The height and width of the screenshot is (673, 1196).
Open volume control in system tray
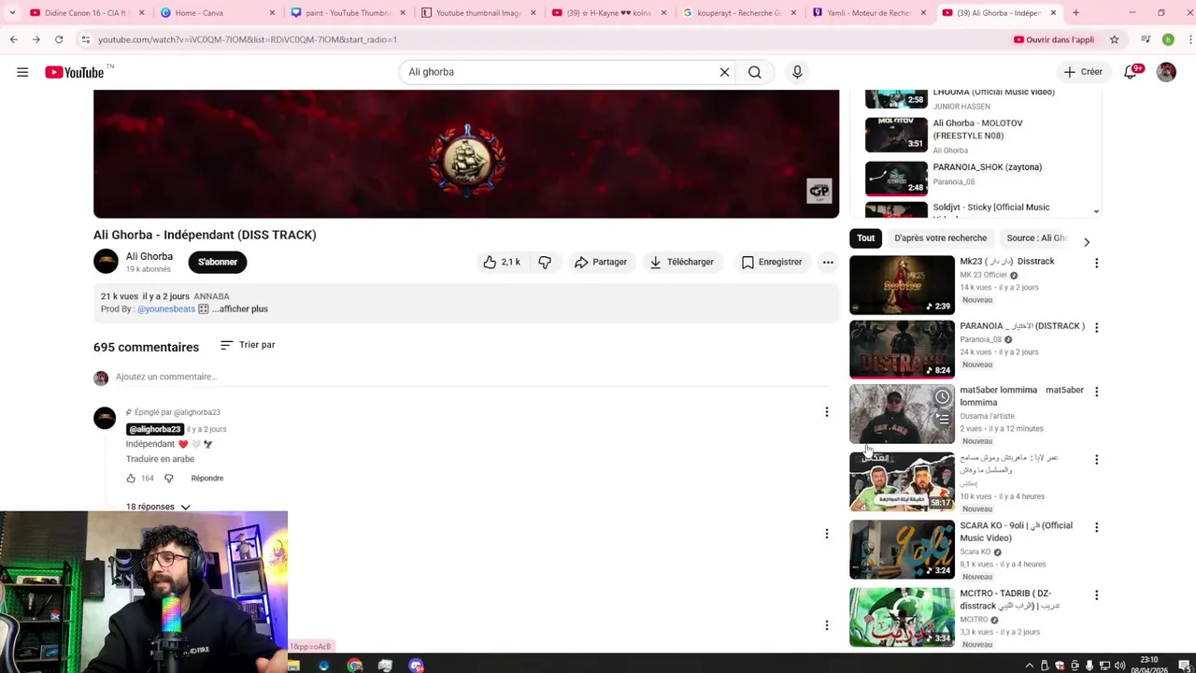coord(1119,666)
